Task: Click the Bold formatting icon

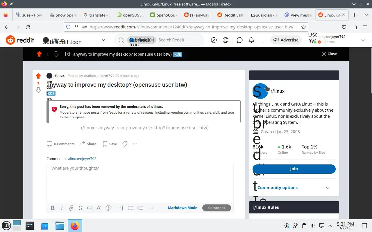Action: [53, 208]
